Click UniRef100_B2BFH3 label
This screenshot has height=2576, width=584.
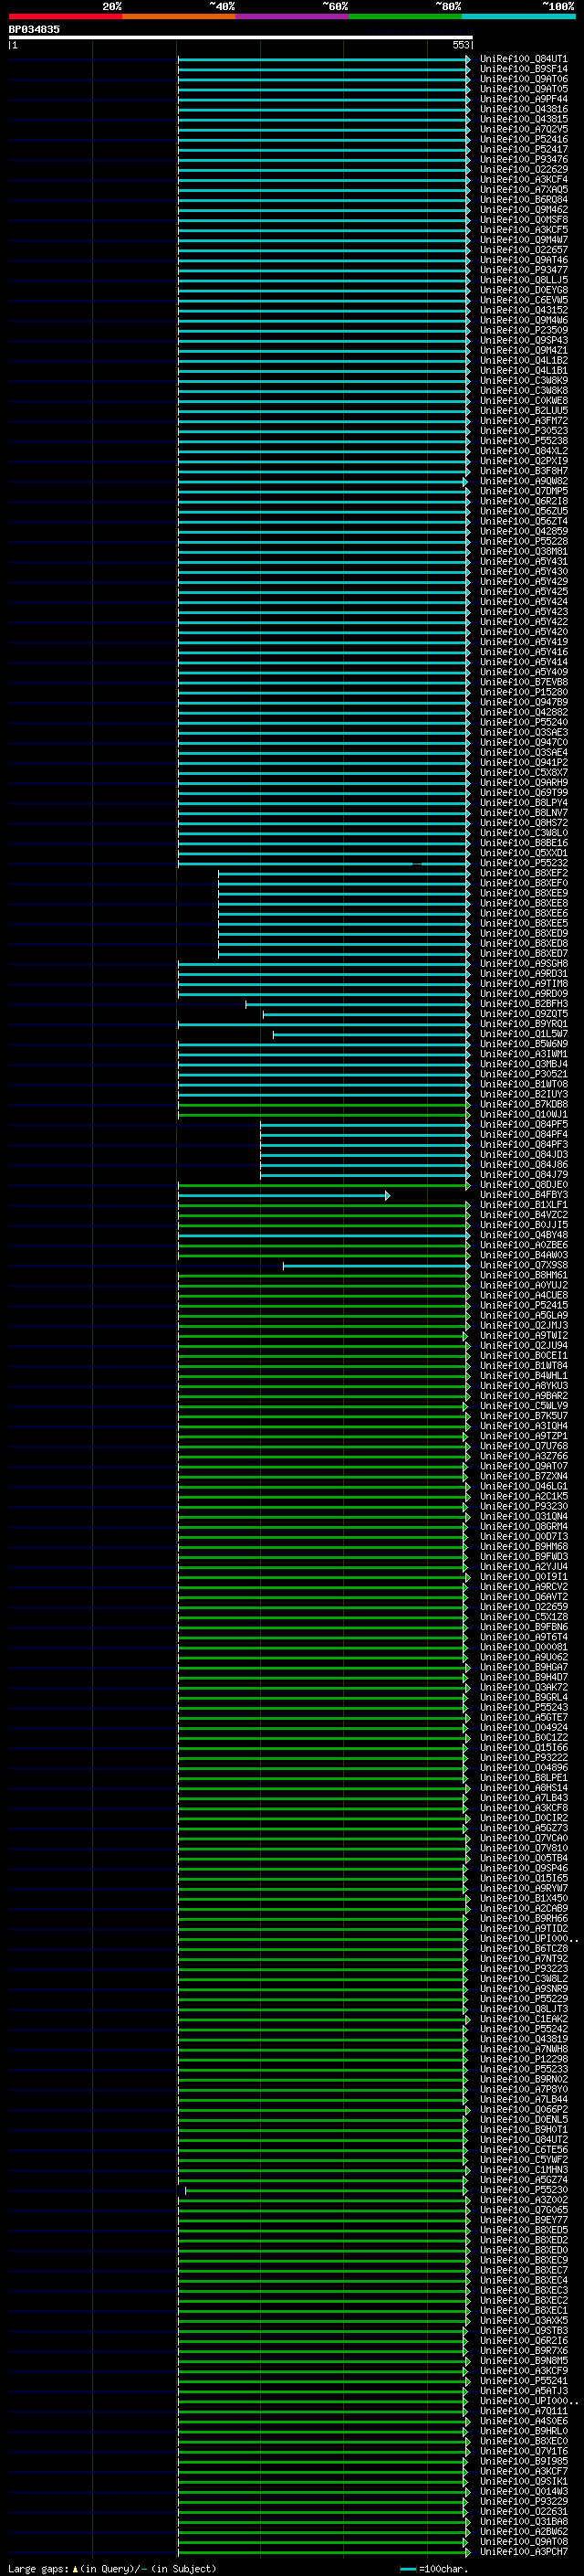pyautogui.click(x=523, y=1004)
